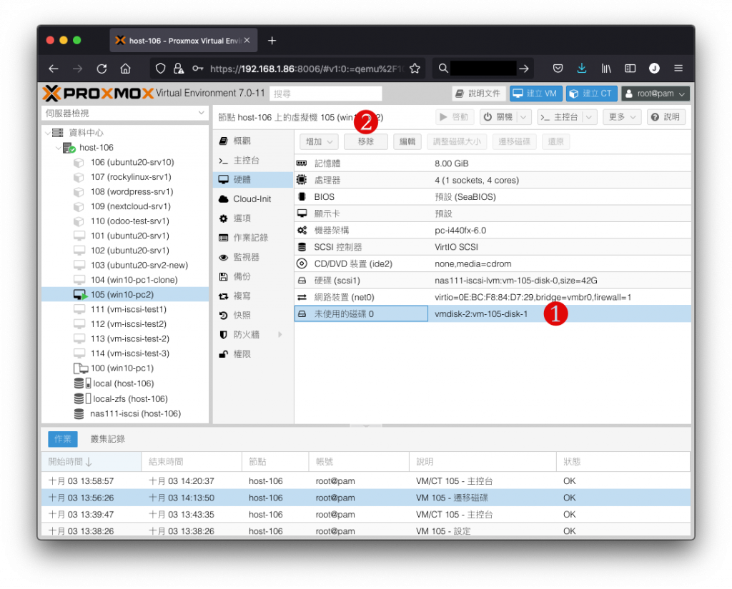Open 作業記錄 task history menu item
Viewport: 732px width, 589px height.
[x=252, y=238]
